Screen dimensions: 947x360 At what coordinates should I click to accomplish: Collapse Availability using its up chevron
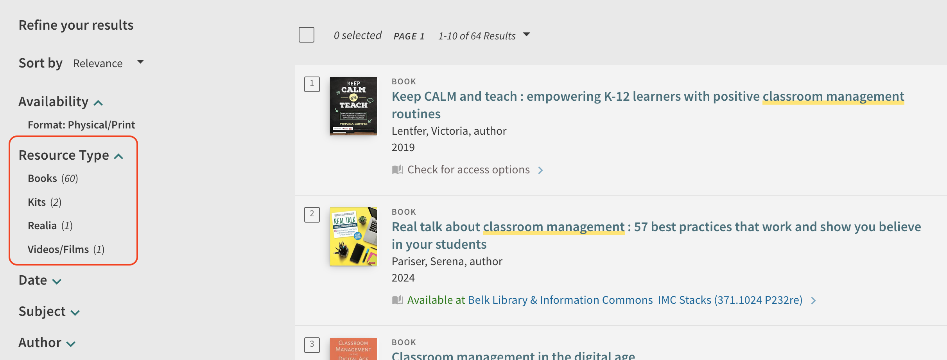click(98, 103)
